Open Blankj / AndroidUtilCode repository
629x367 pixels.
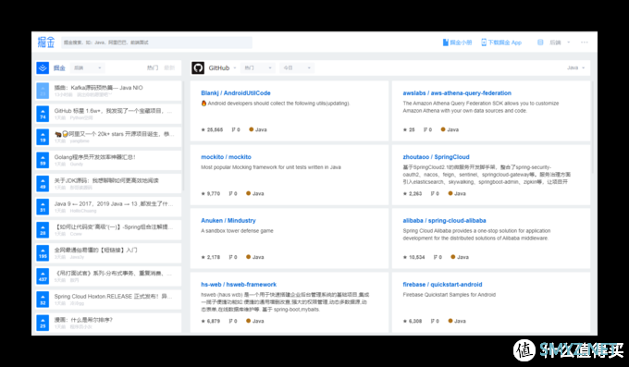236,93
